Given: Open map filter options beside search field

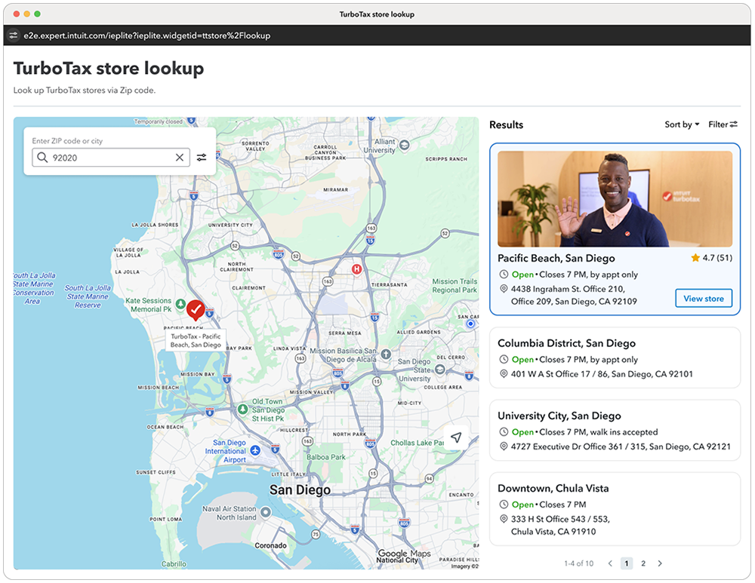Looking at the screenshot, I should [202, 158].
